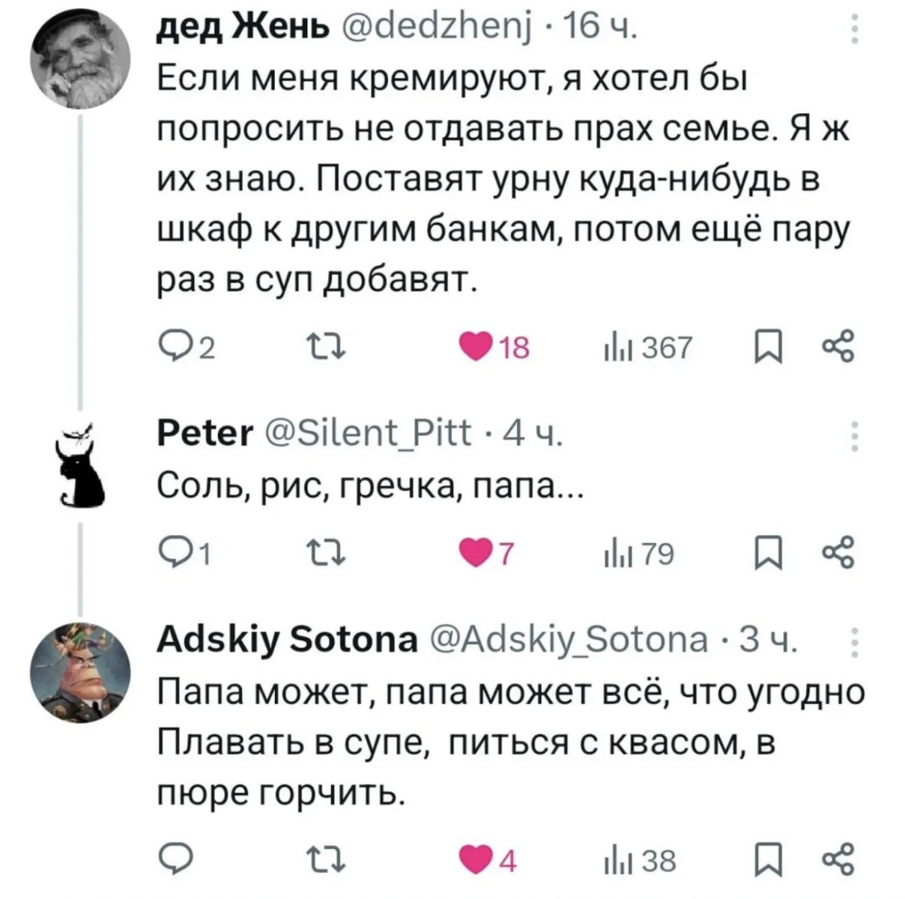Open Adskiy Sotona display name link
Viewport: 905px width, 899px height.
pyautogui.click(x=288, y=641)
